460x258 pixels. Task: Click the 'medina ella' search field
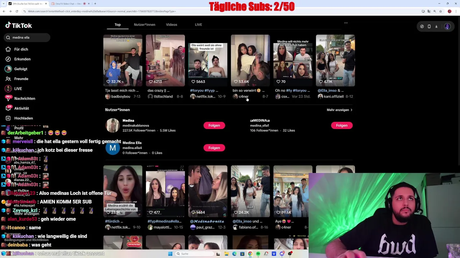[26, 37]
